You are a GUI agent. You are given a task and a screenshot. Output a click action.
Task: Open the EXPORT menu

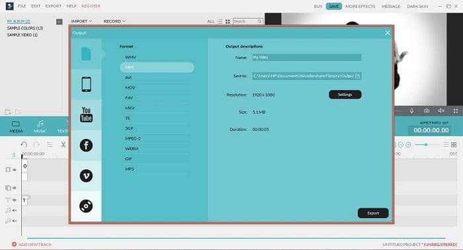tap(54, 6)
